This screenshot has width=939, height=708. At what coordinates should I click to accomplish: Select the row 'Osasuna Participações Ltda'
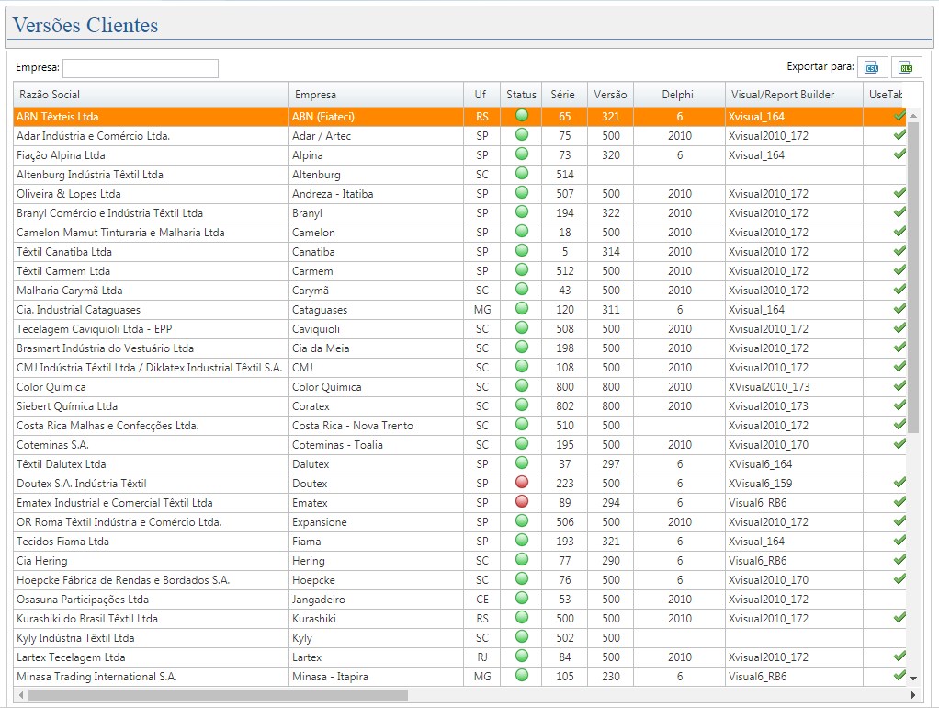pos(459,600)
